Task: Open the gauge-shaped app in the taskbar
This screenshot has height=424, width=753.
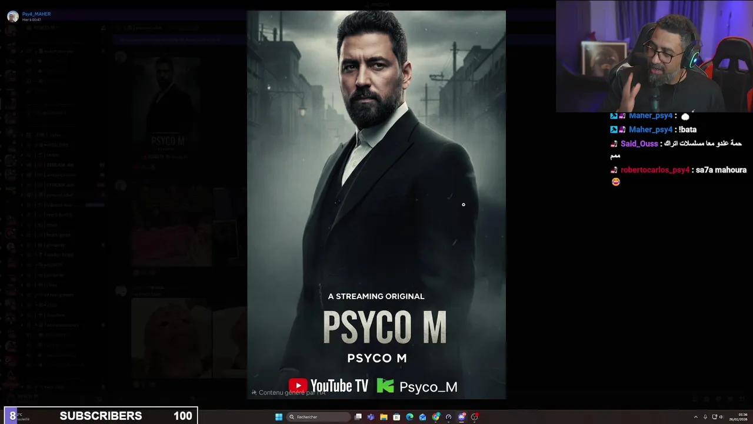Action: (x=448, y=417)
